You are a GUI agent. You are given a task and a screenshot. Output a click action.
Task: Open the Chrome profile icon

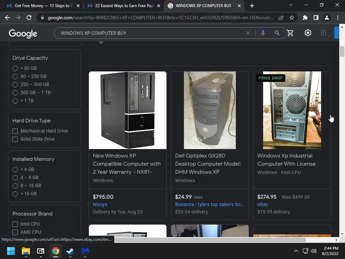327,18
